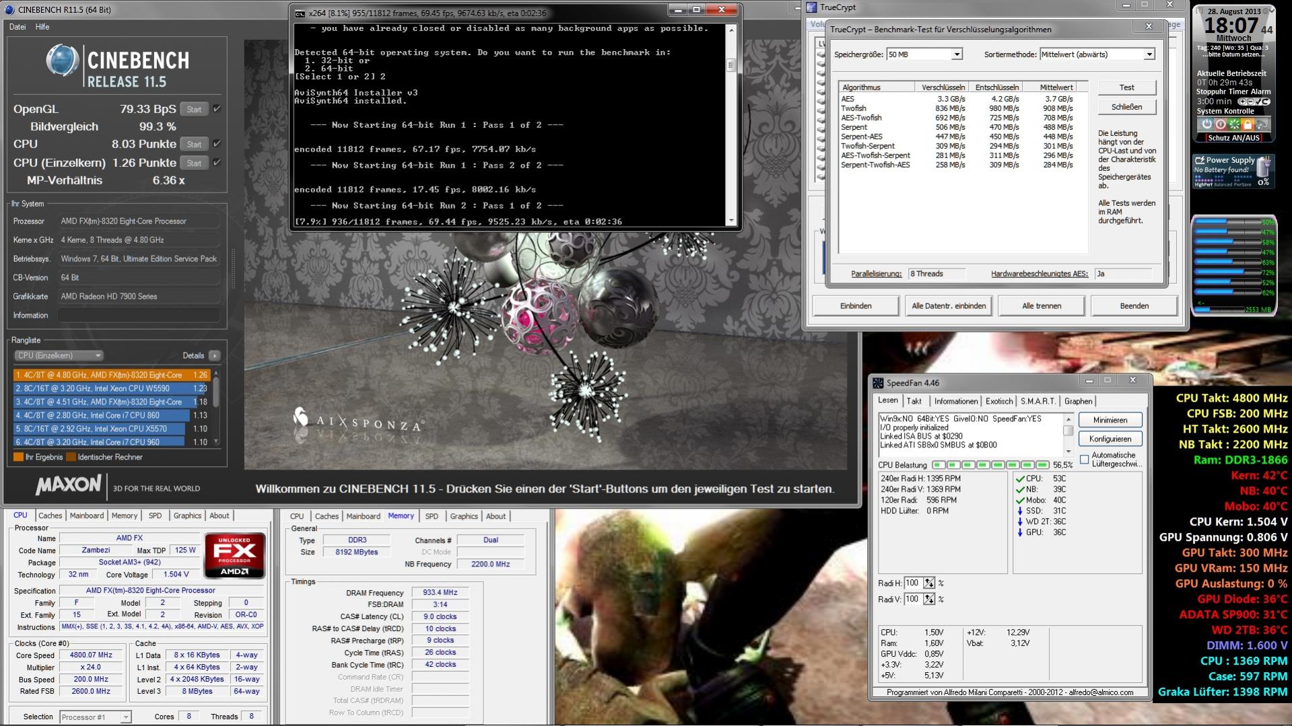Open Graphics tab in right CPU-Z window

pyautogui.click(x=464, y=516)
